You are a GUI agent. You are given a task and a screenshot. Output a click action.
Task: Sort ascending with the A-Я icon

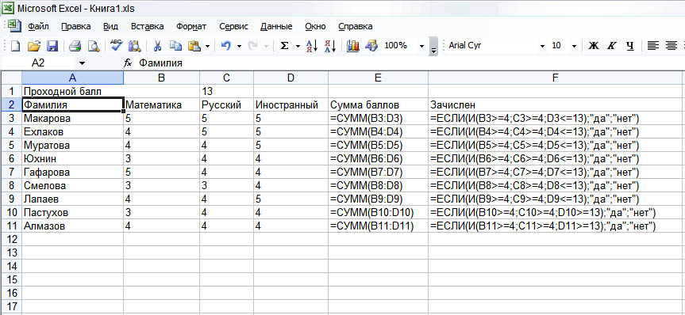point(312,46)
